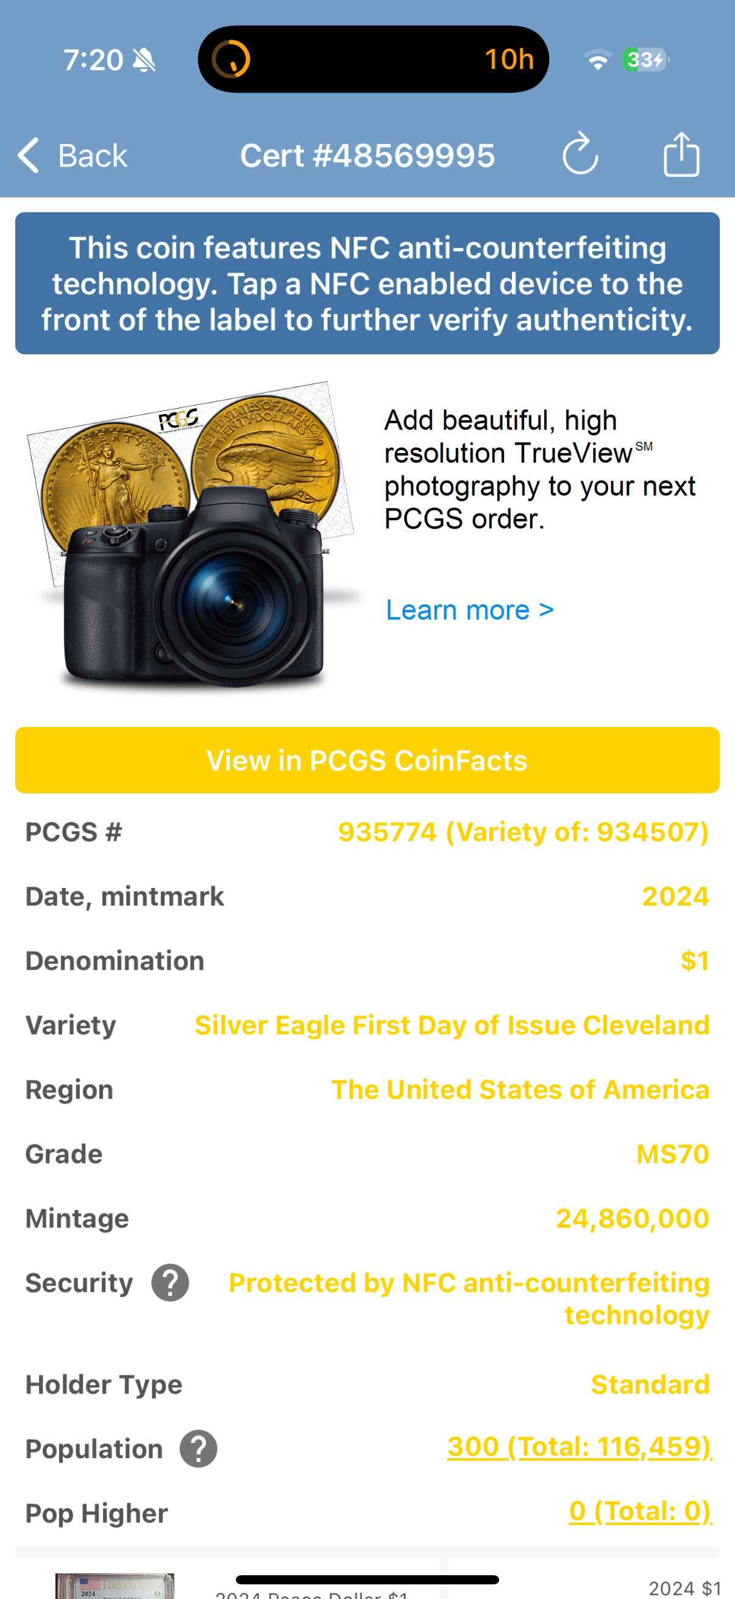The height and width of the screenshot is (1599, 735).
Task: Tap the Security help question mark
Action: [171, 1282]
